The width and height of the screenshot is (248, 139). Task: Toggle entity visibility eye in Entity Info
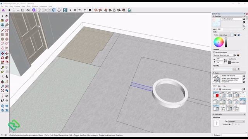tap(229, 124)
